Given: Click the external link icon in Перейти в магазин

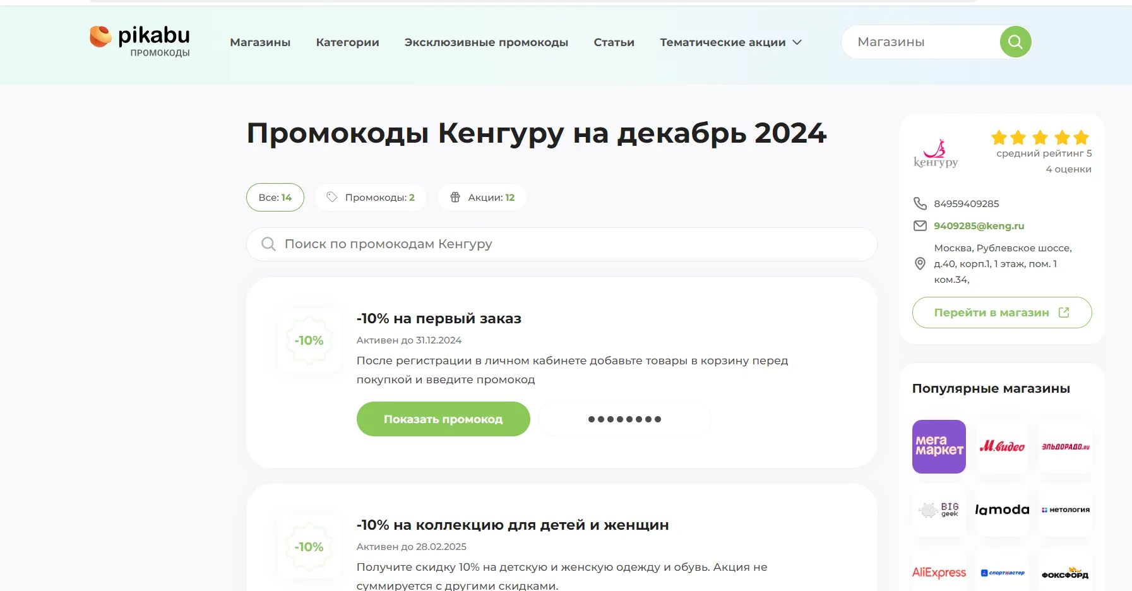Looking at the screenshot, I should pos(1064,313).
